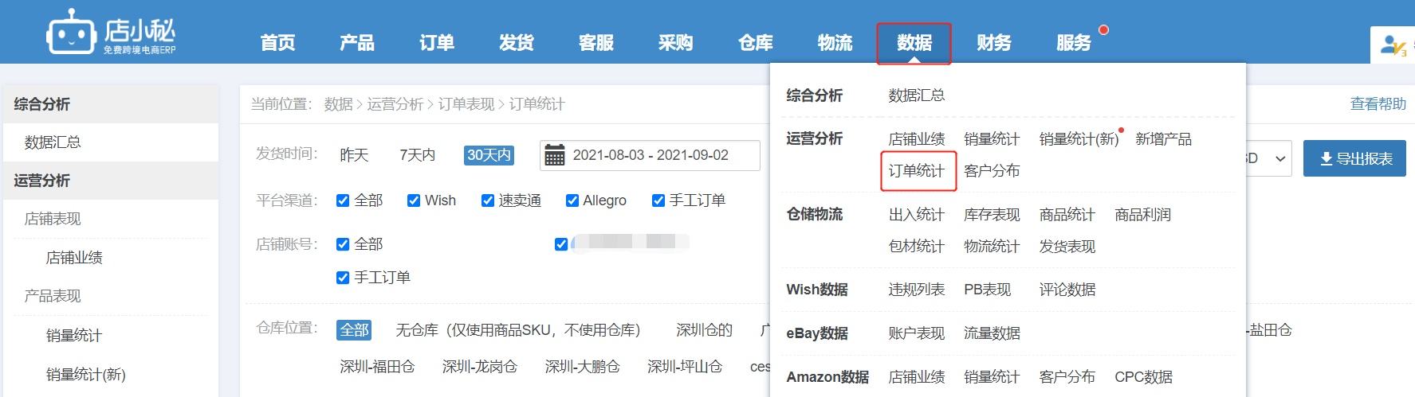The image size is (1415, 397).
Task: Click the red notification dot beside 服务
Action: (x=1103, y=30)
